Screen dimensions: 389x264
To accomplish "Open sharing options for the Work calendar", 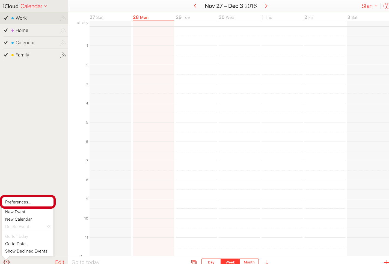I will click(63, 18).
